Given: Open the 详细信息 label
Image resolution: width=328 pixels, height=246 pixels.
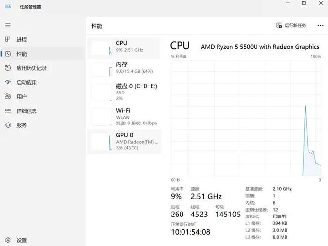Looking at the screenshot, I should click(x=27, y=111).
